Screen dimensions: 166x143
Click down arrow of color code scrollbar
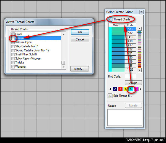(x=139, y=70)
